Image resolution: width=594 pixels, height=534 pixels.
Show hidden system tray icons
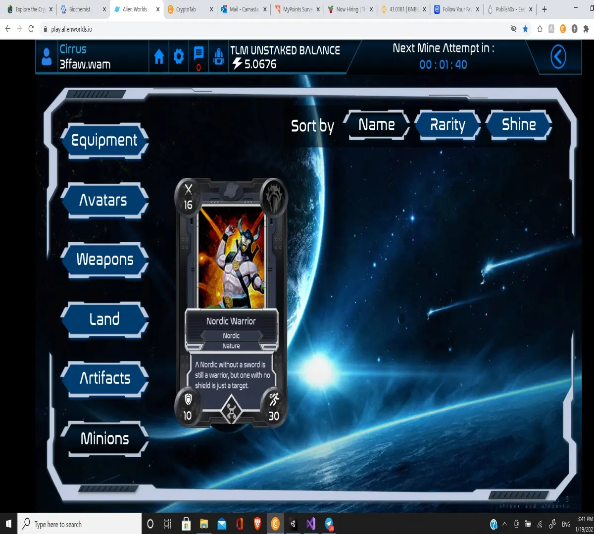[x=504, y=524]
